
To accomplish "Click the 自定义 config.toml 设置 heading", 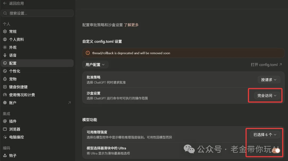I will click(102, 41).
